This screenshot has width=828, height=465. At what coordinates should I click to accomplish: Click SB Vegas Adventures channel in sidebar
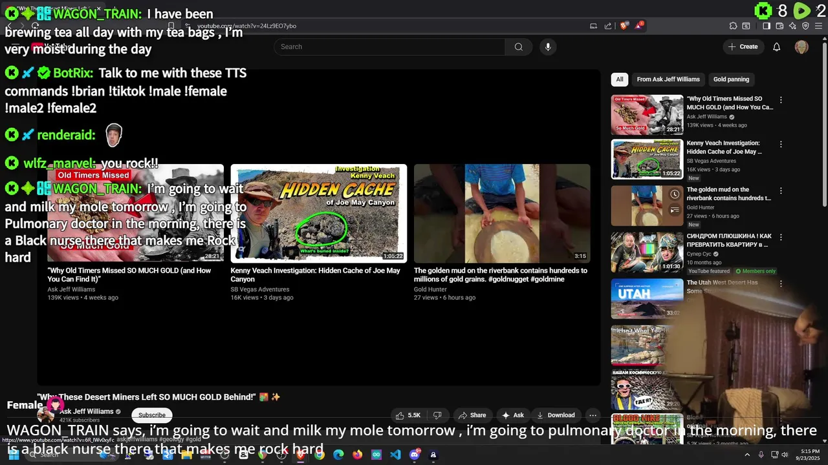712,161
